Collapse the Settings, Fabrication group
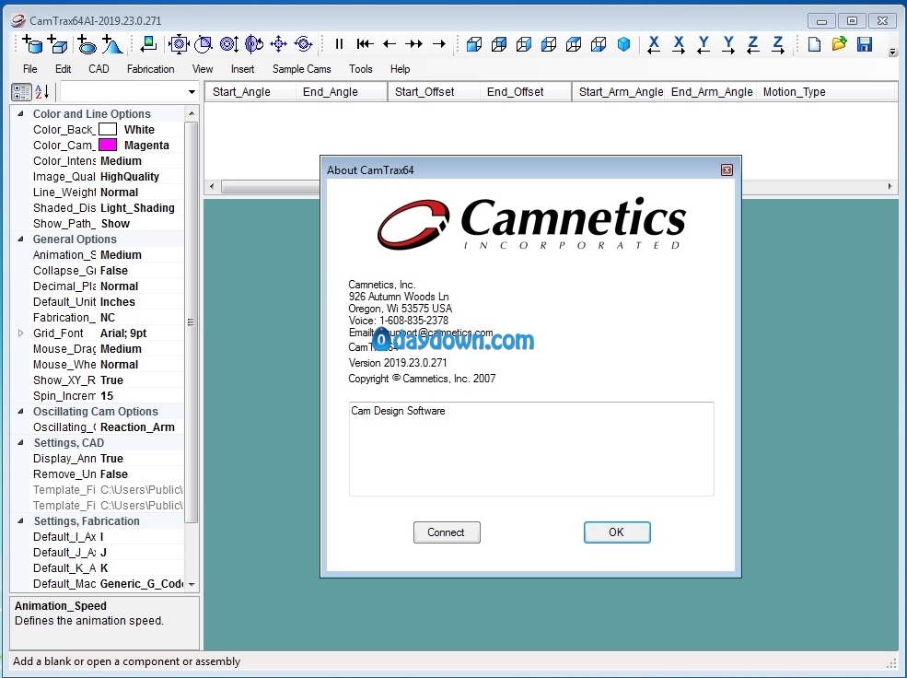Screen dimensions: 907x678 (21, 520)
